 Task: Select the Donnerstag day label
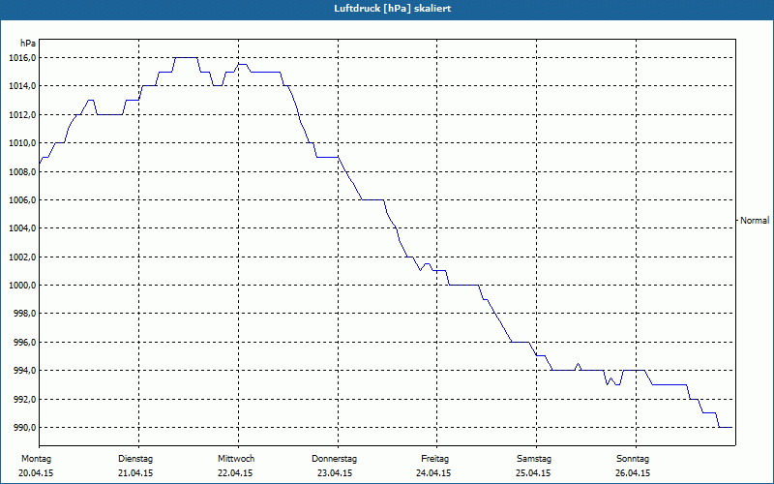tap(334, 459)
